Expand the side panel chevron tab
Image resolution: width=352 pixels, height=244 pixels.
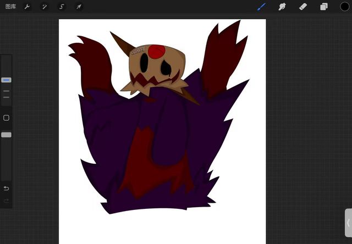(348, 223)
